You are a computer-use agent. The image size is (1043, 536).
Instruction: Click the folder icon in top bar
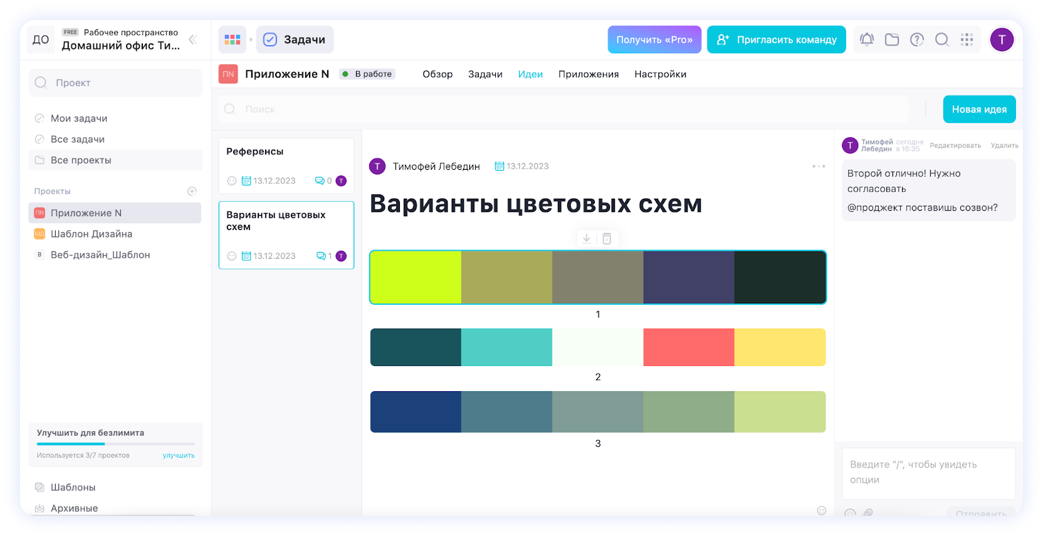(x=891, y=39)
